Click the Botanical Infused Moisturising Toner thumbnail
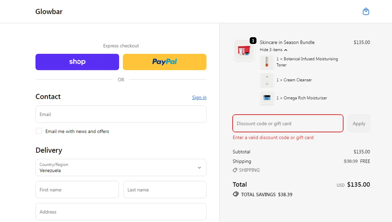Screen dimensions: 392x222 point(267,62)
